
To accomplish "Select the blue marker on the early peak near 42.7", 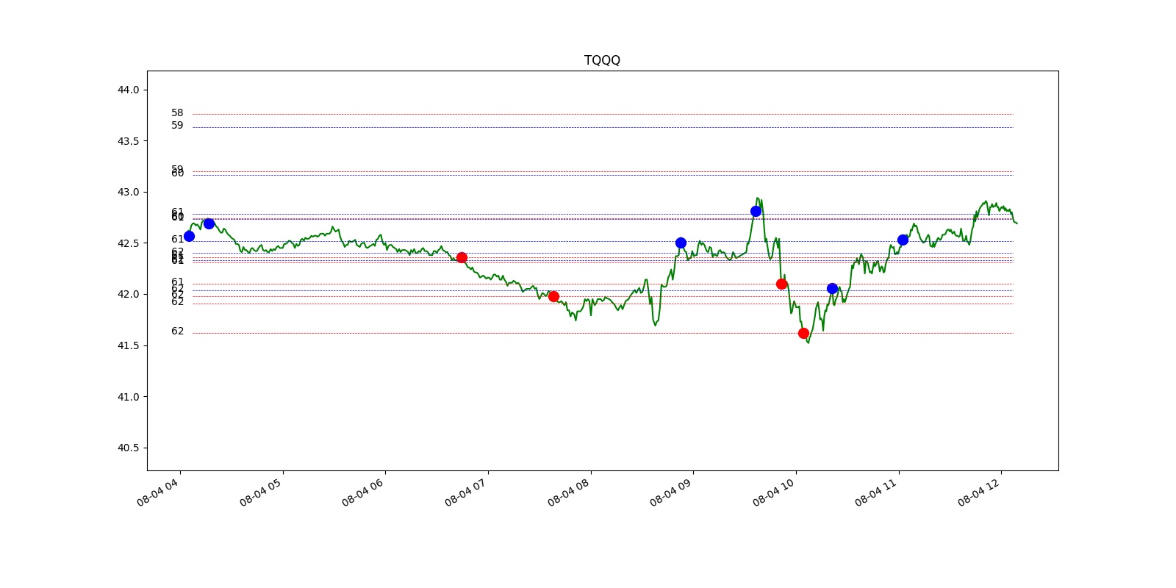I will point(209,223).
